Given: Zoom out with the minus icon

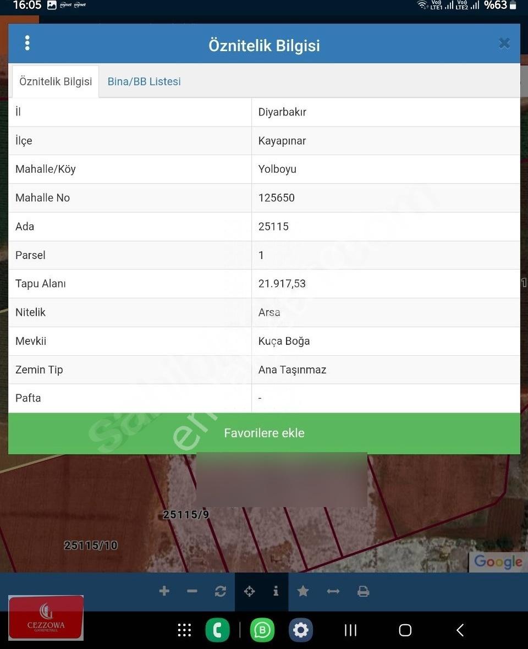Looking at the screenshot, I should (192, 591).
